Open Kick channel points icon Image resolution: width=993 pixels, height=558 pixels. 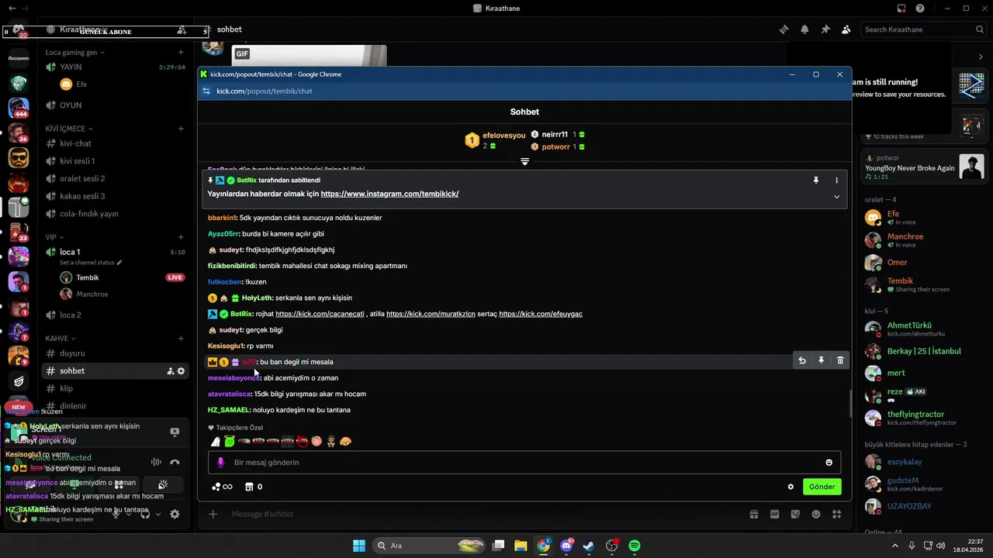click(217, 487)
